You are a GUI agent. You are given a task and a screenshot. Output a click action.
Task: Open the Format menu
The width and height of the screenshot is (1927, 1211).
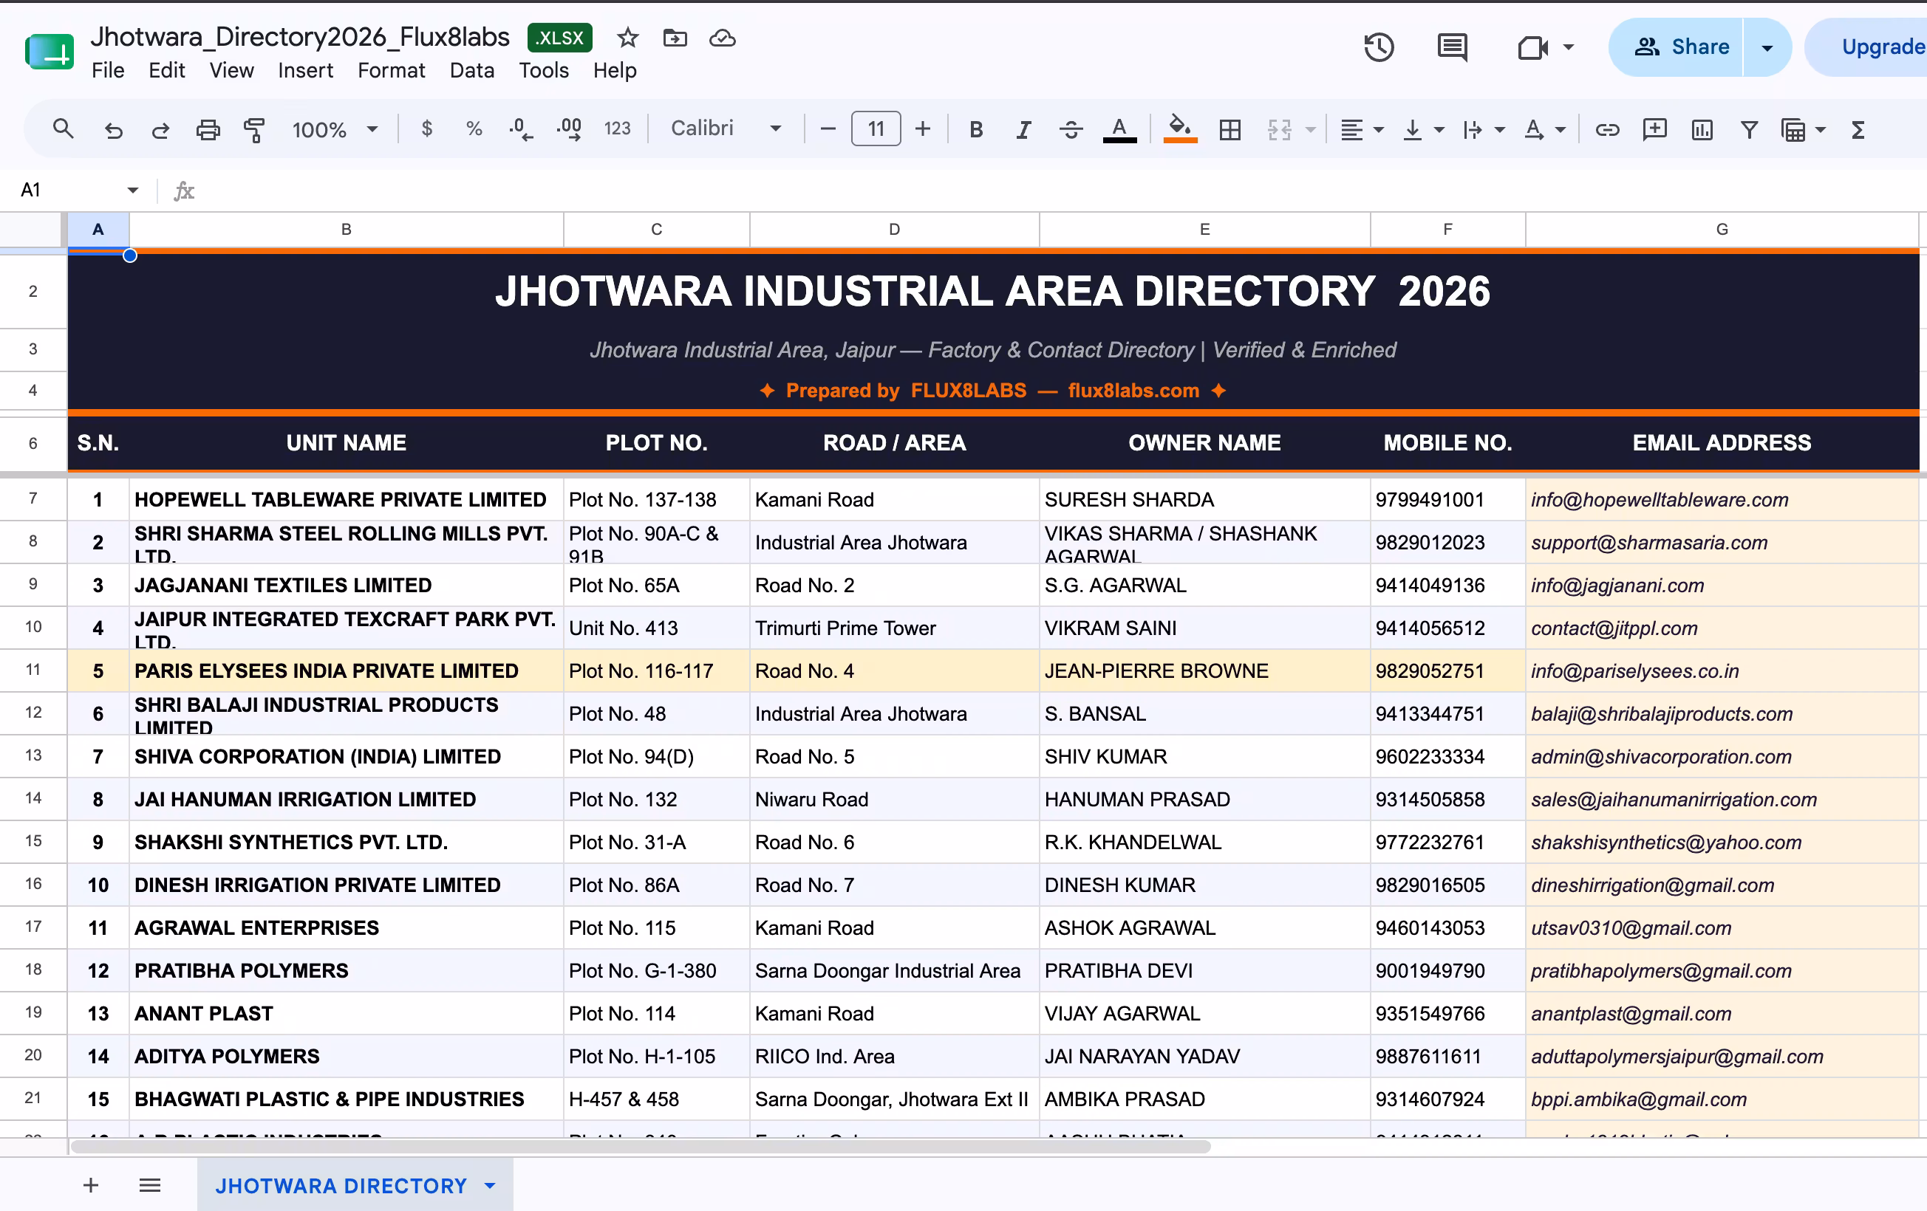coord(392,70)
